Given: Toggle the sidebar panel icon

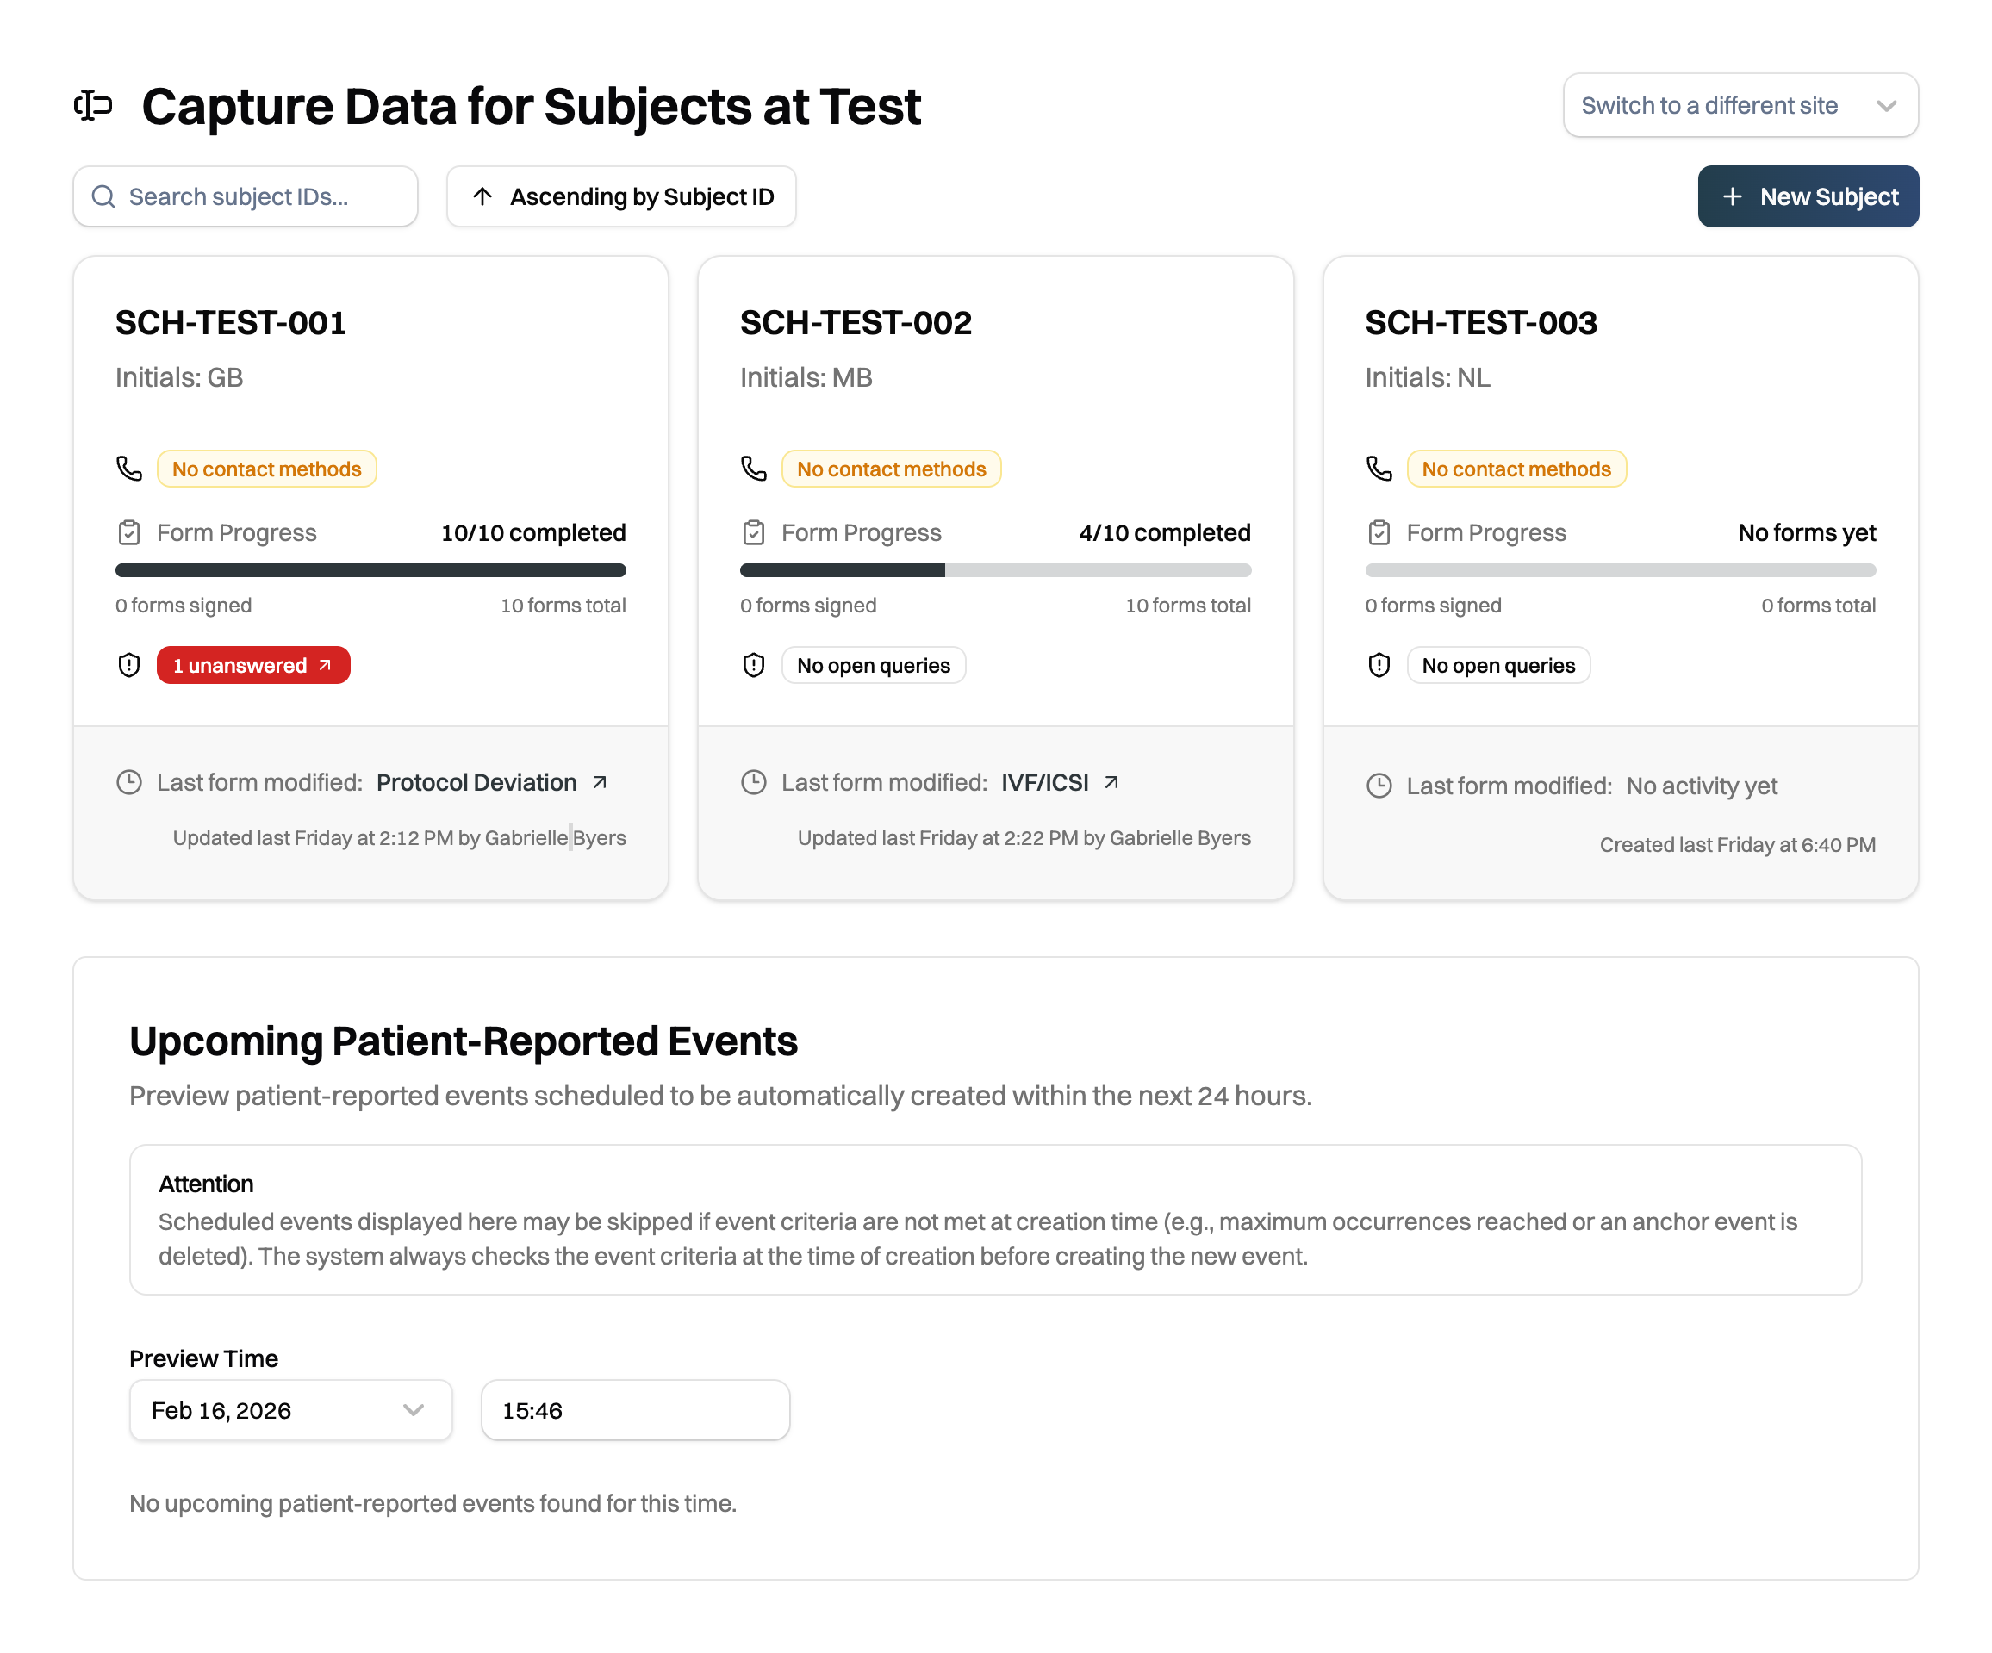Looking at the screenshot, I should [x=93, y=105].
